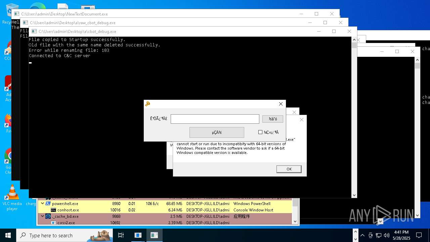Click the conhost.exe console icon
430x242 pixels.
point(53,210)
